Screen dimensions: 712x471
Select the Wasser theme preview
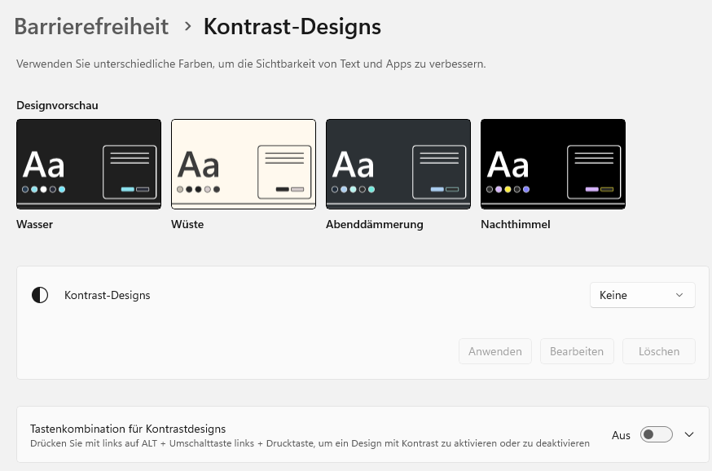tap(89, 164)
